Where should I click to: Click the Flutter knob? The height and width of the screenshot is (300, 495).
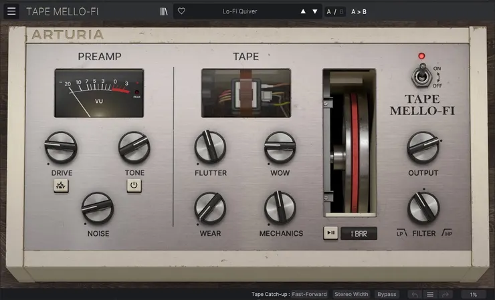click(x=210, y=147)
